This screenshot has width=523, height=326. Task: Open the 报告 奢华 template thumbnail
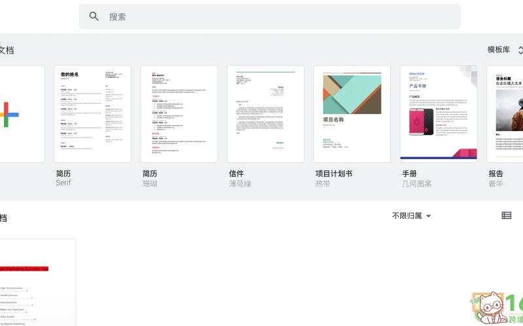tap(505, 114)
